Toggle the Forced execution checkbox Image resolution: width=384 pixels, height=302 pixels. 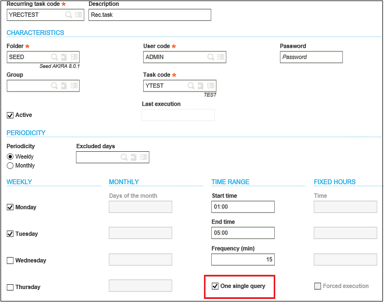[x=317, y=286]
